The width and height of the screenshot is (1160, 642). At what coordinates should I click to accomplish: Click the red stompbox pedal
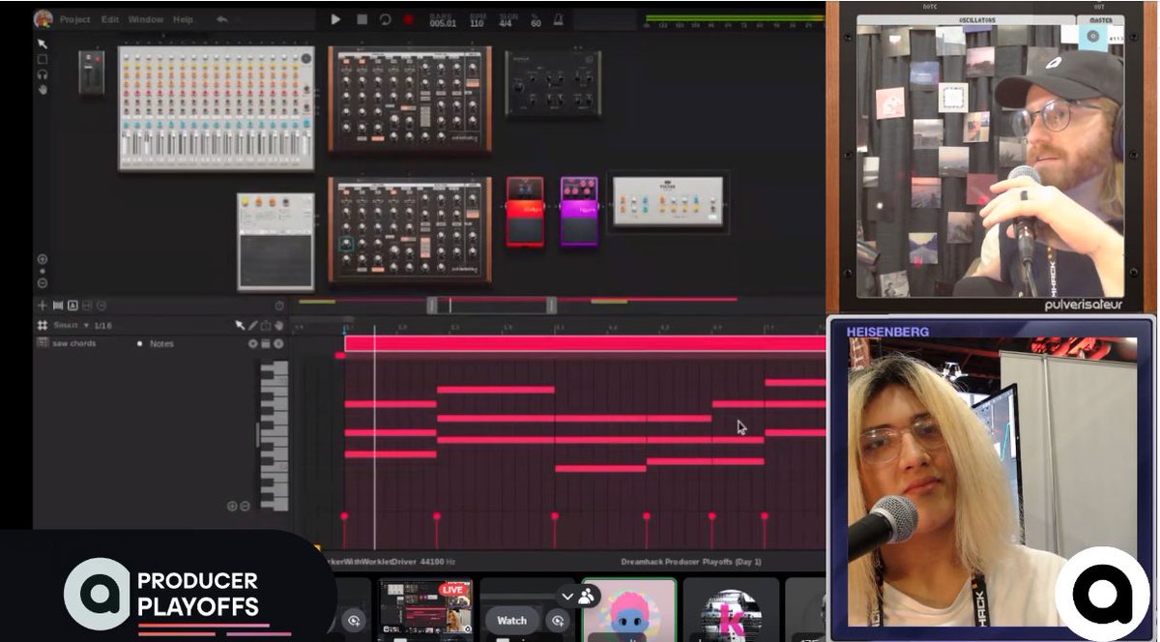[x=525, y=211]
